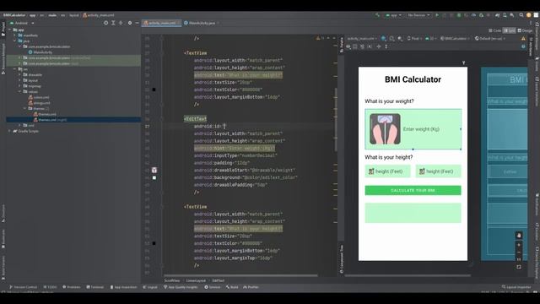Click Select Opened File target icon in Project panel

105,23
